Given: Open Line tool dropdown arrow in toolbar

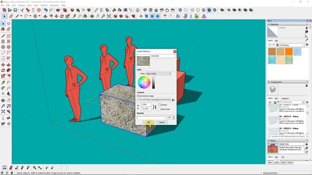Looking at the screenshot, I should (21, 16).
